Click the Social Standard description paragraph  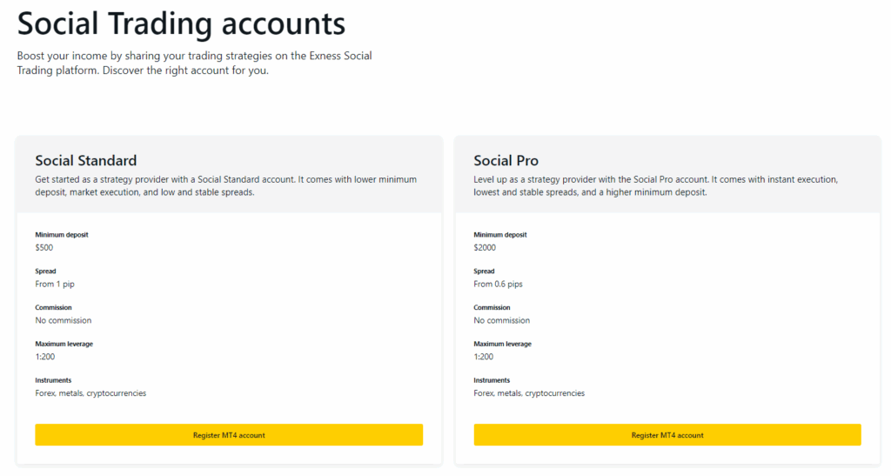225,185
